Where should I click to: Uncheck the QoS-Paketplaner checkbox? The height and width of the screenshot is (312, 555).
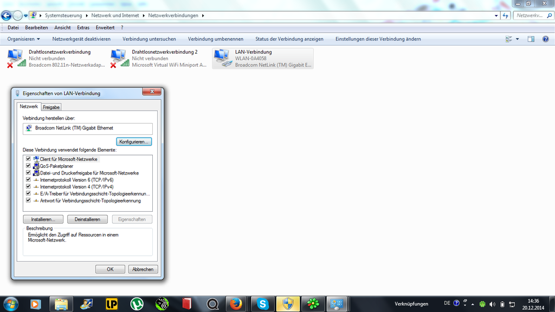coord(28,166)
